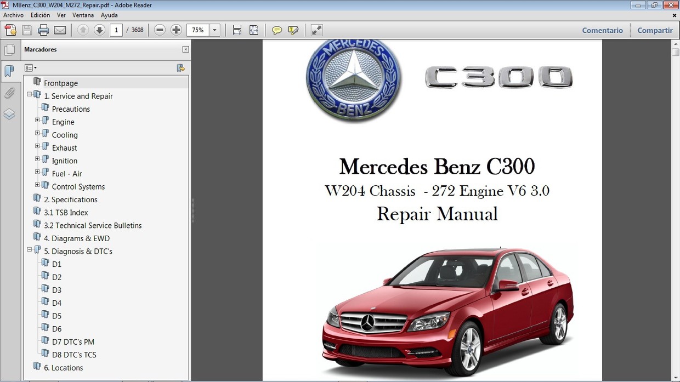Image resolution: width=680 pixels, height=382 pixels.
Task: Open the layers panel icon
Action: [x=9, y=114]
